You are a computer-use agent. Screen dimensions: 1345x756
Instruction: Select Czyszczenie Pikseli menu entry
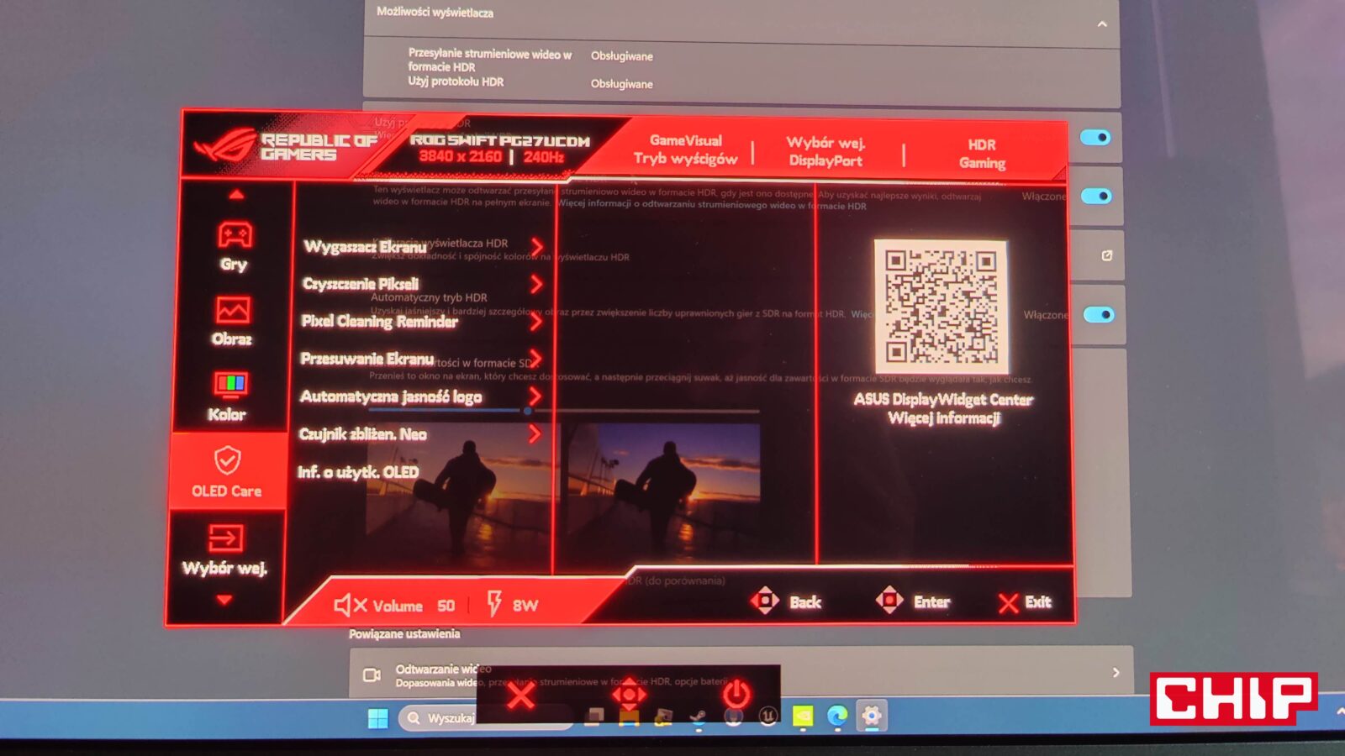(x=361, y=284)
